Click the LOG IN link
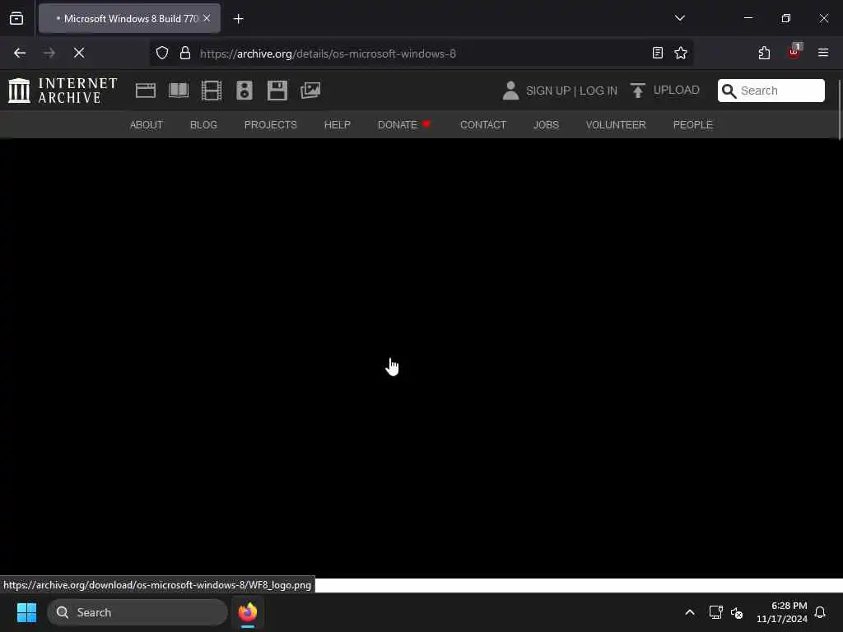Screen dimensions: 843x632 598,91
